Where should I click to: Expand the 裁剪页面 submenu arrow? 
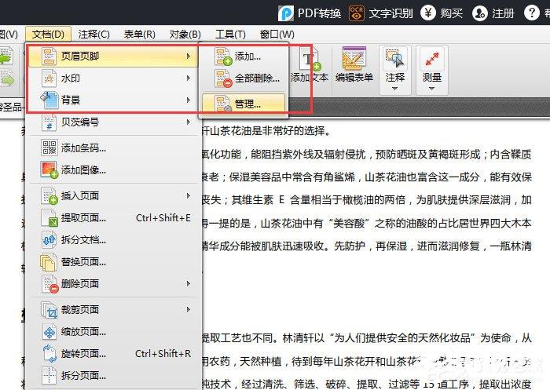coord(189,309)
